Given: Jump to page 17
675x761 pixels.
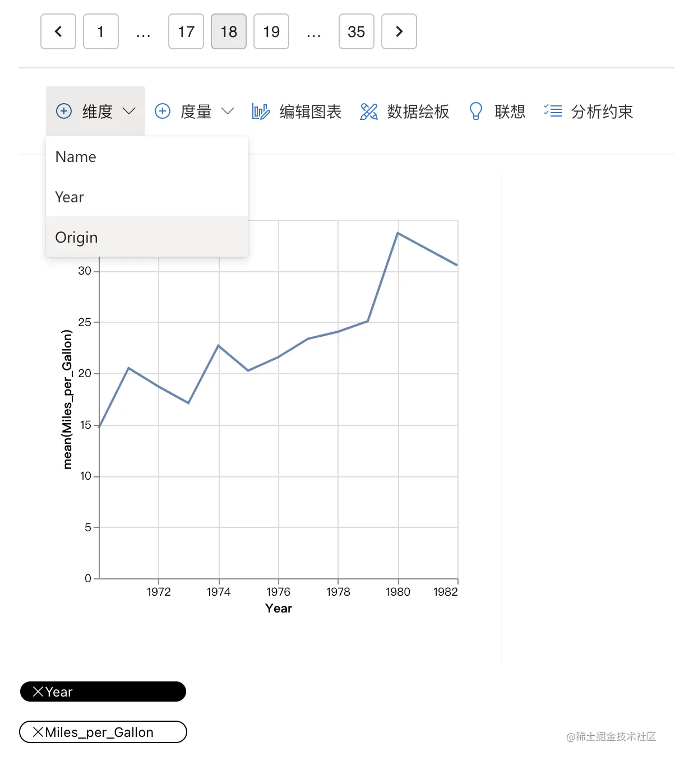Looking at the screenshot, I should coord(186,31).
